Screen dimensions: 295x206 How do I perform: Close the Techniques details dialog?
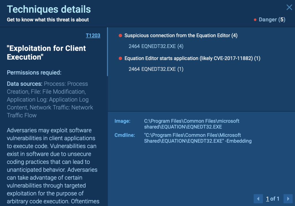point(289,8)
